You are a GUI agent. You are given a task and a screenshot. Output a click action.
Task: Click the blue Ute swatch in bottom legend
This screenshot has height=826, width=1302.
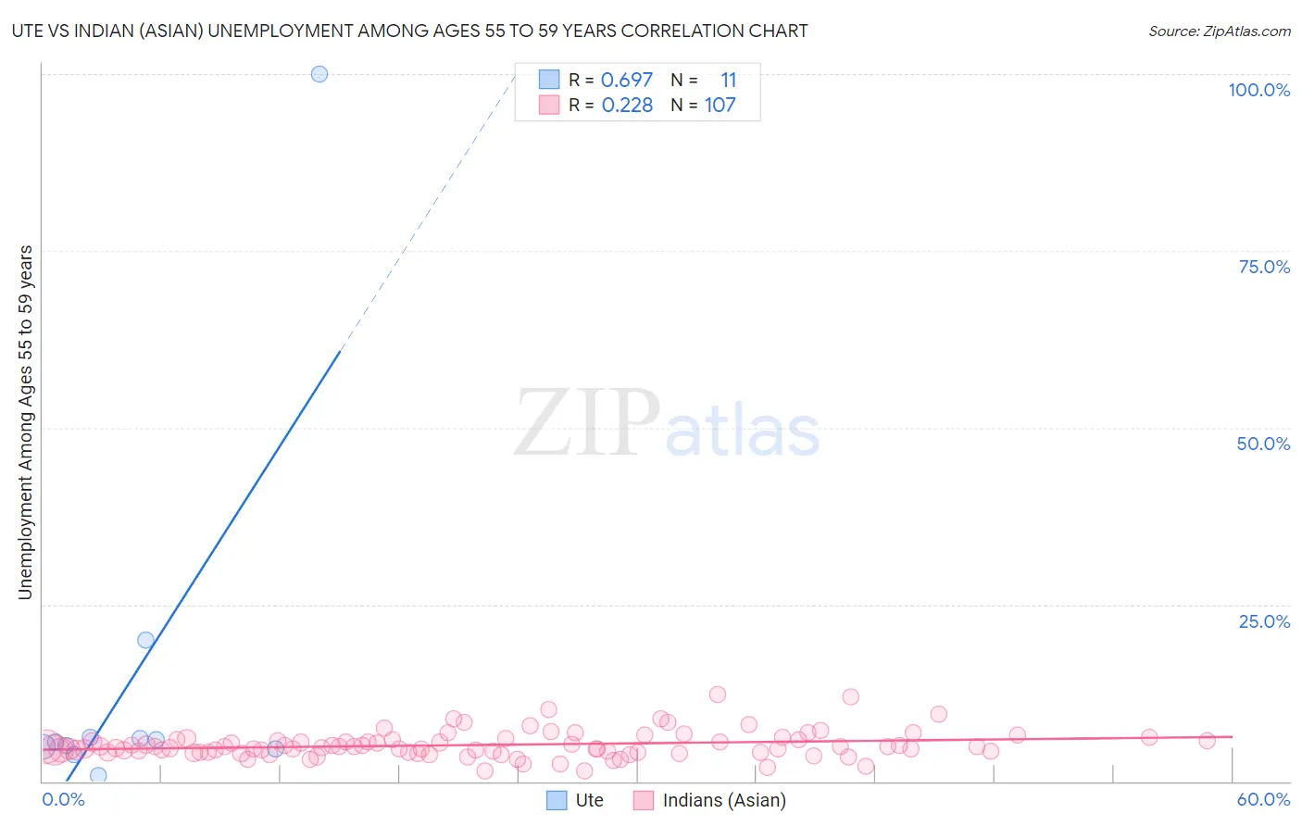pyautogui.click(x=557, y=800)
